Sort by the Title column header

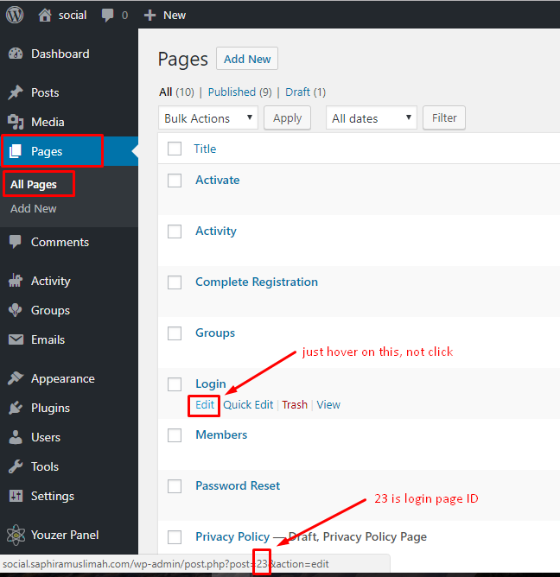tap(205, 149)
